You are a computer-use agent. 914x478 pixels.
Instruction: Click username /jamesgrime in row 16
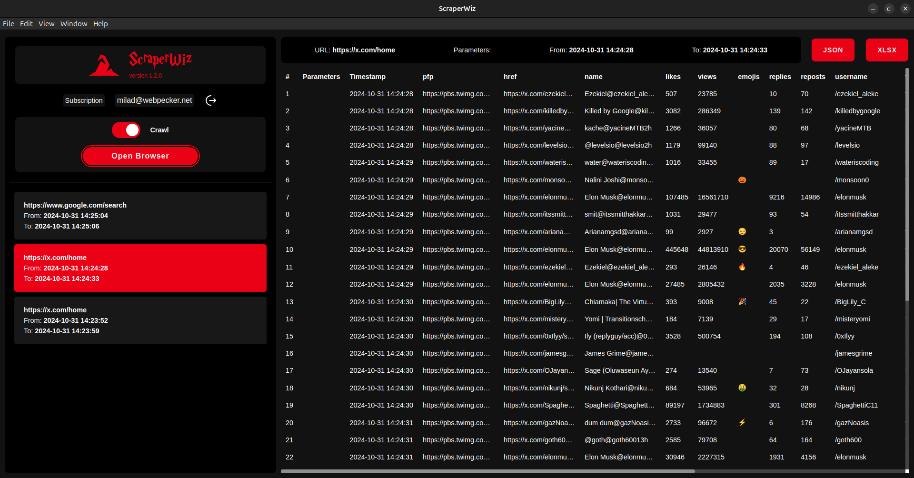pos(854,353)
